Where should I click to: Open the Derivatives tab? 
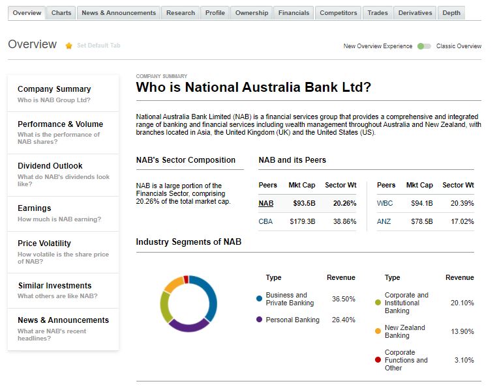point(415,13)
